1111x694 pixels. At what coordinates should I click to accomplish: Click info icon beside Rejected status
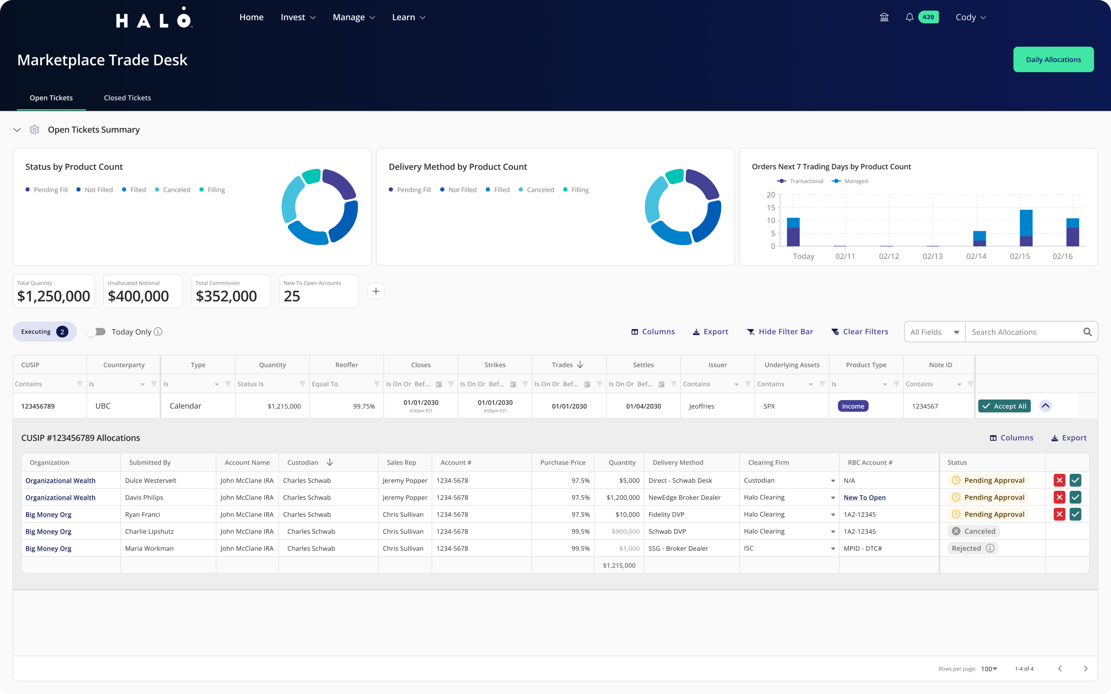click(x=990, y=549)
